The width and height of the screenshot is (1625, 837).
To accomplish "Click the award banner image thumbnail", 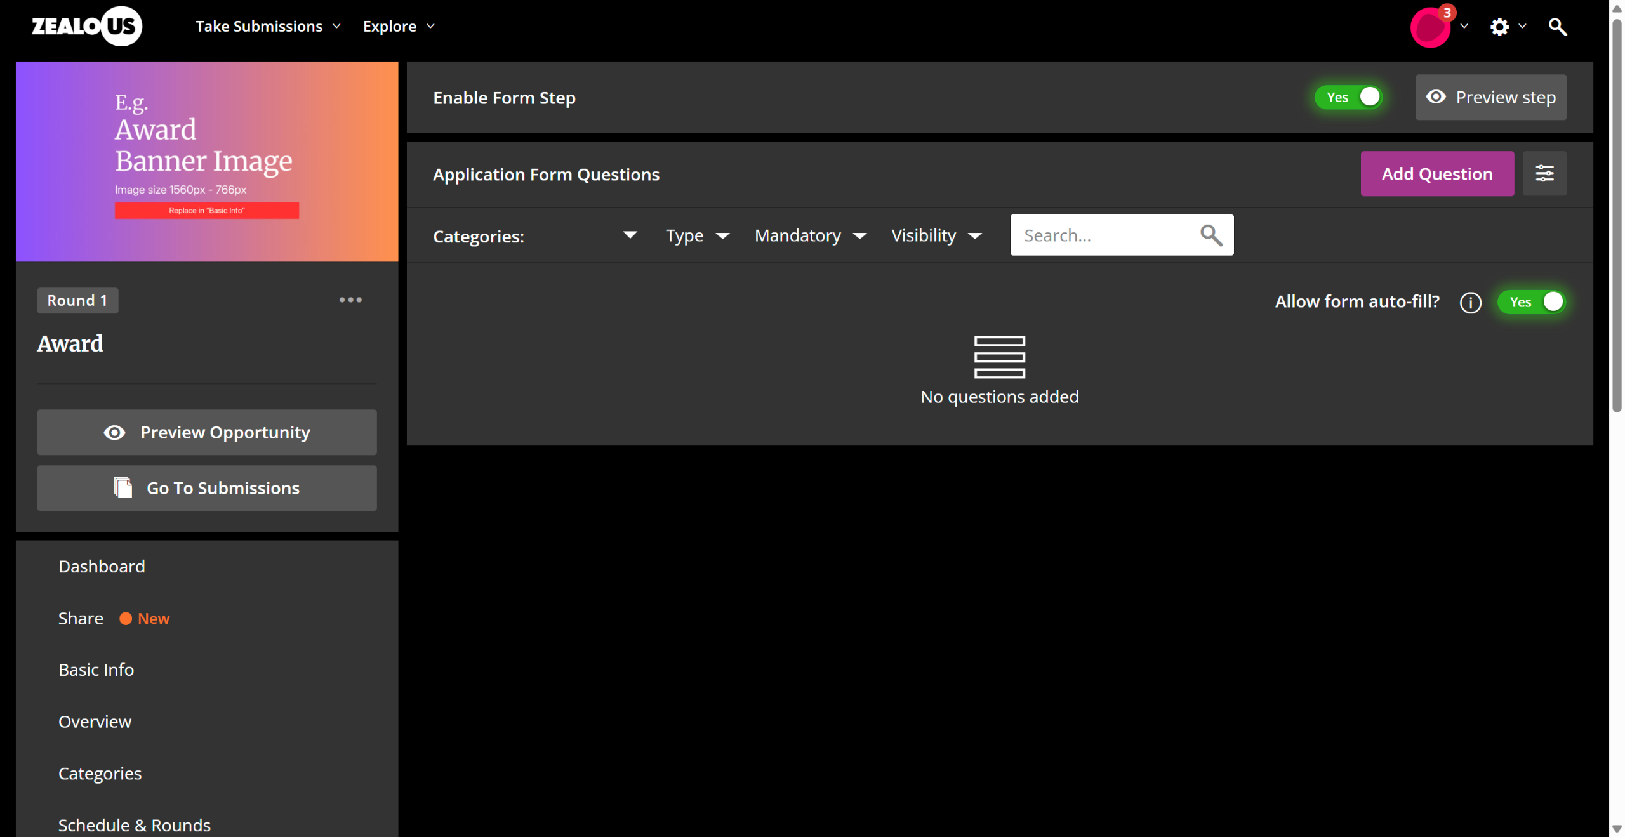I will [207, 161].
